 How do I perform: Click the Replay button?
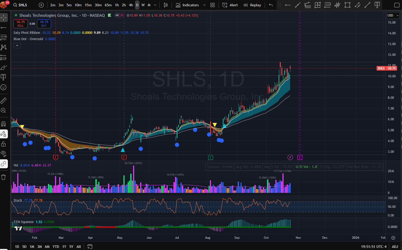click(252, 5)
